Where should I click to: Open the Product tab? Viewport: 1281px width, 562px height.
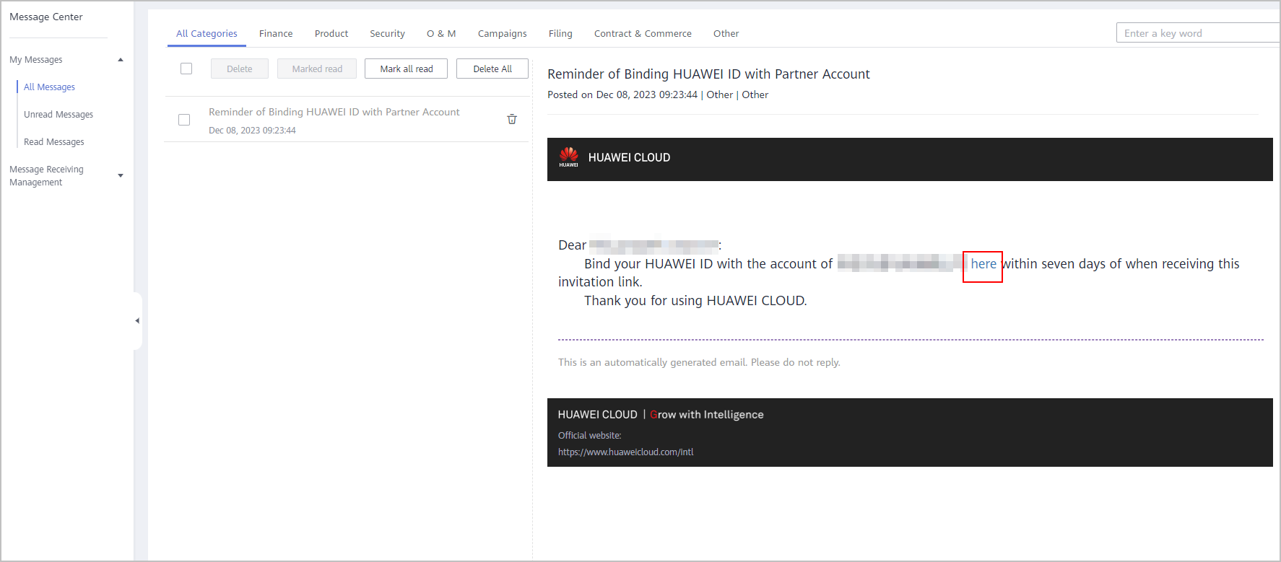tap(331, 33)
